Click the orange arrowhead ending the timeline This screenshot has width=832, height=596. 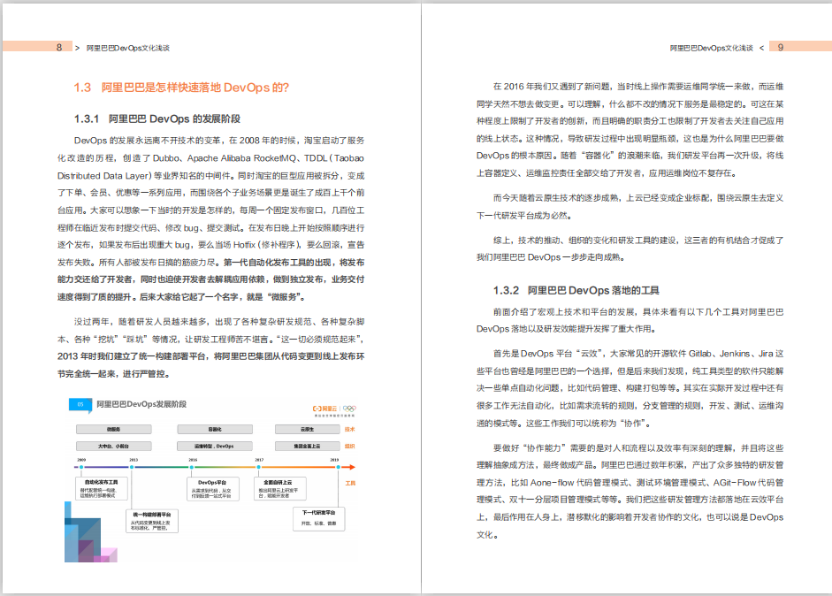click(352, 467)
